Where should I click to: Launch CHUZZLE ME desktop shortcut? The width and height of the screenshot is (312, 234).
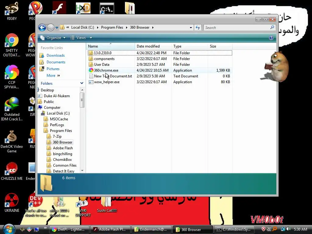click(12, 172)
